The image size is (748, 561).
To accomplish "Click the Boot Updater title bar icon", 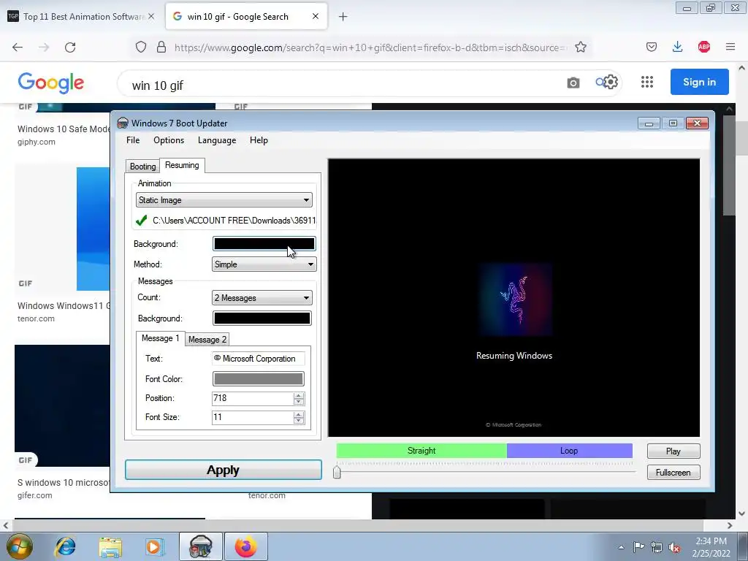I will click(x=123, y=123).
